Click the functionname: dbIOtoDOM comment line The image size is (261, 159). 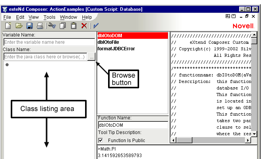[x=211, y=75]
